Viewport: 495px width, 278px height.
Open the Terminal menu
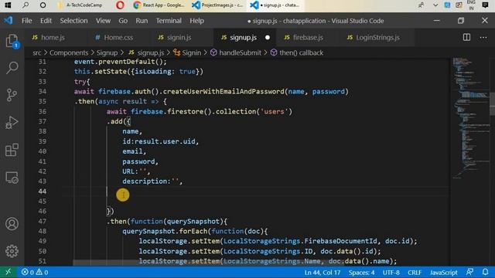169,21
